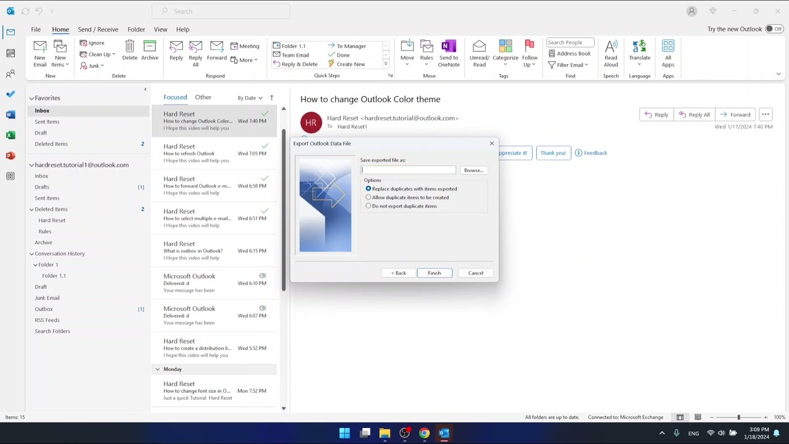Click the Archive icon in ribbon
The image size is (789, 444).
[x=150, y=47]
